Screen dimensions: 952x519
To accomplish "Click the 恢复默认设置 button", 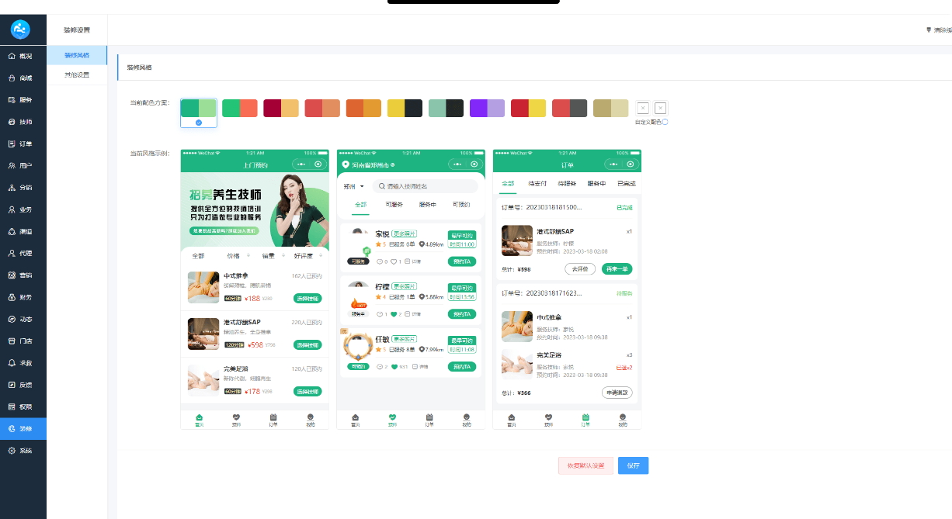I will click(x=585, y=465).
